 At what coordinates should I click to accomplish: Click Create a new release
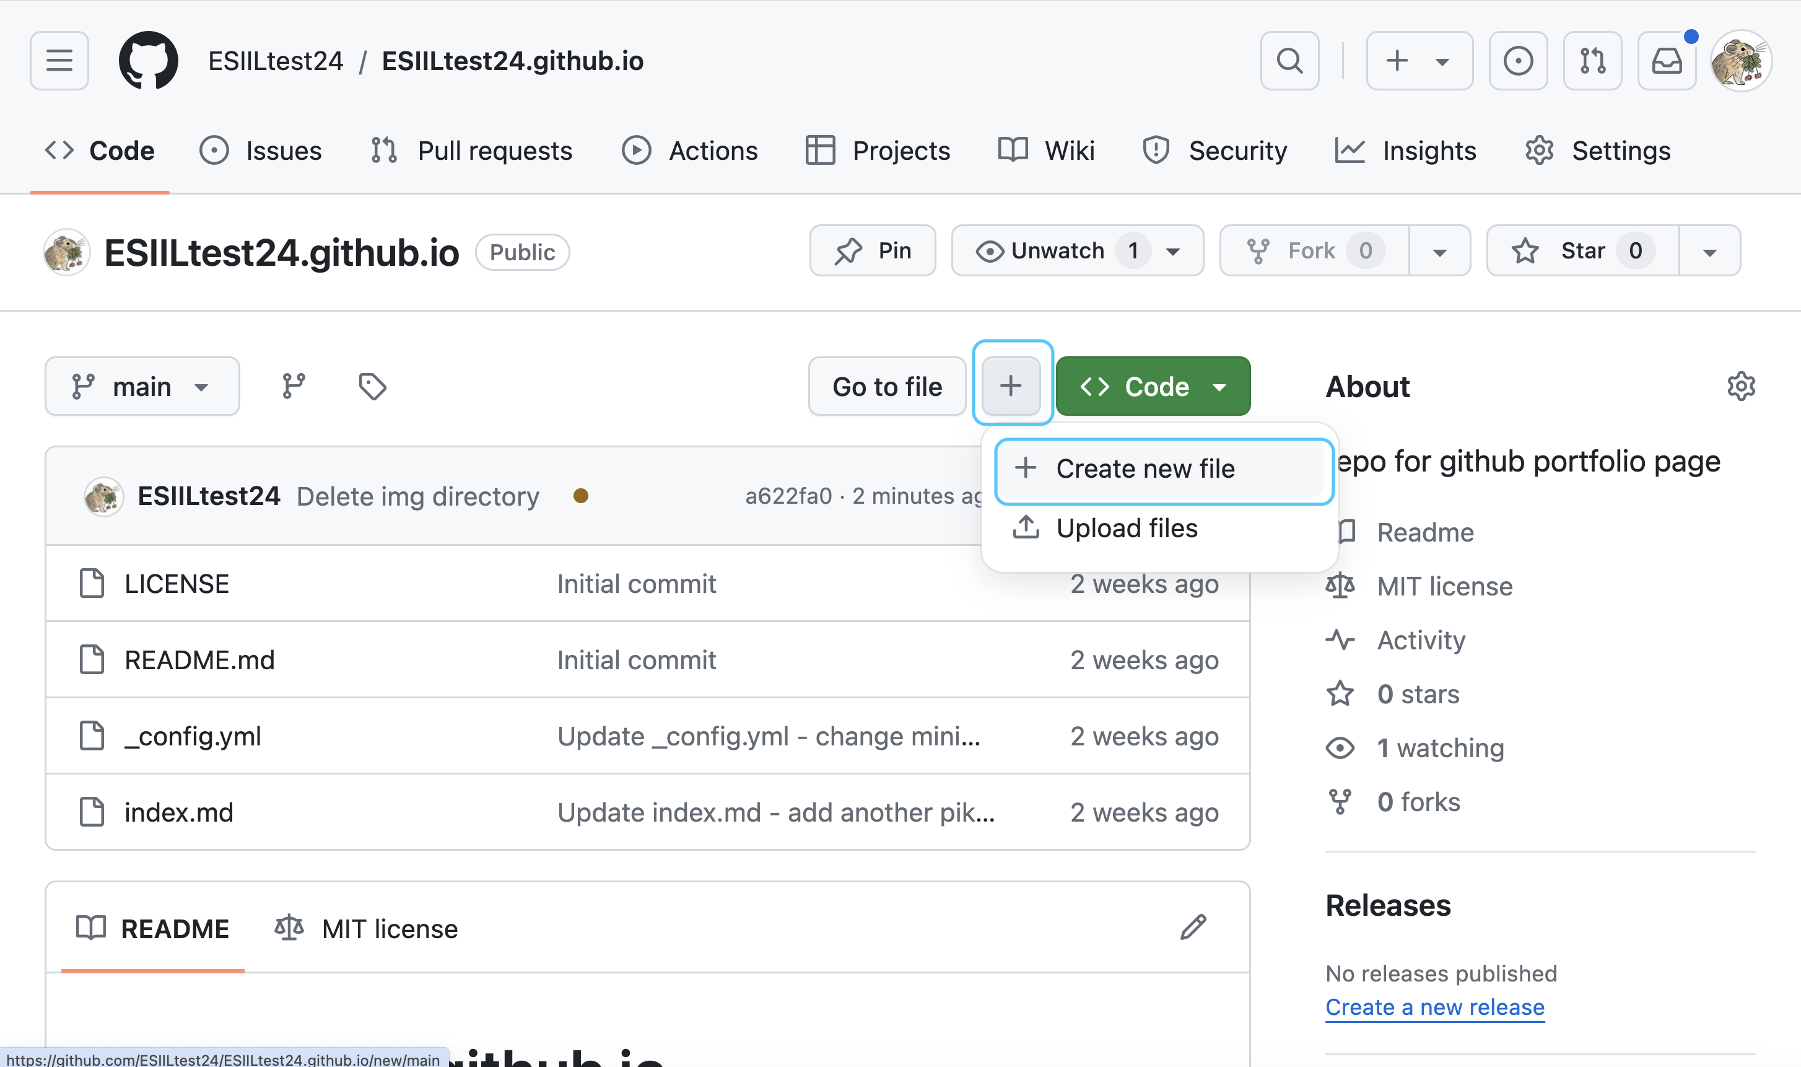1434,1007
